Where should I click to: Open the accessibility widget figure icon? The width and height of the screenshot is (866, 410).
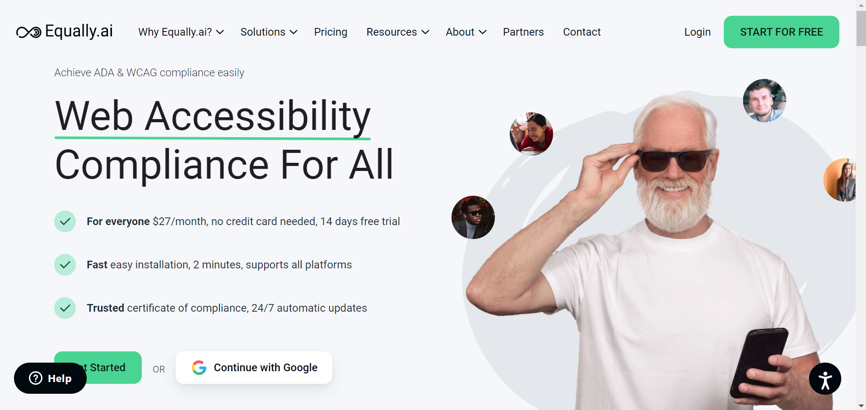coord(825,379)
